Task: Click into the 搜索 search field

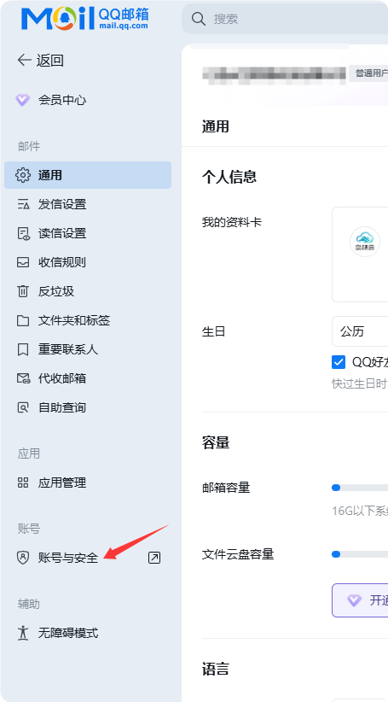Action: tap(285, 19)
